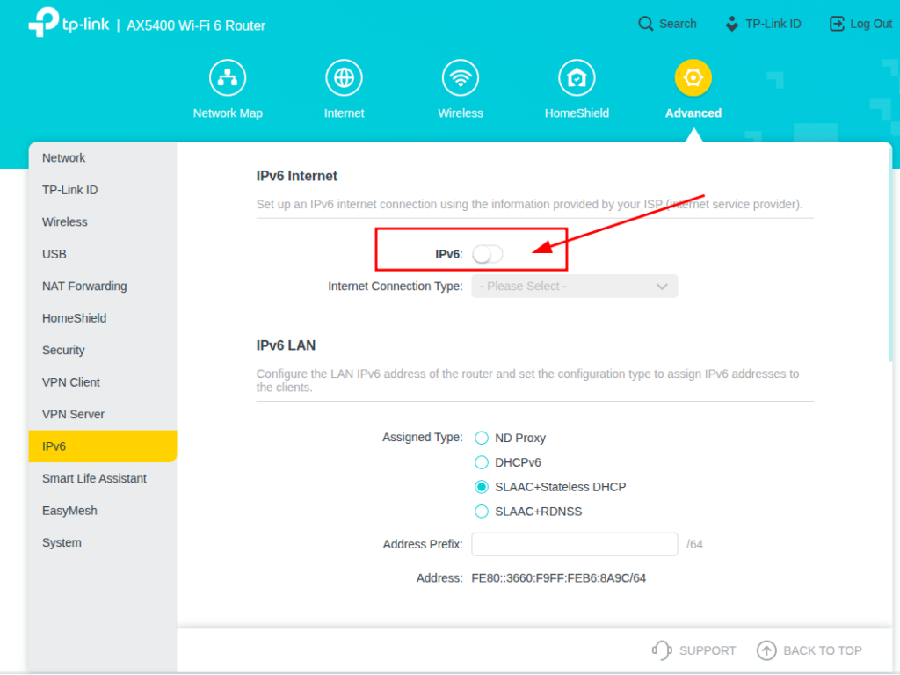Open the Internet Connection Type dropdown
Image resolution: width=900 pixels, height=675 pixels.
[574, 287]
